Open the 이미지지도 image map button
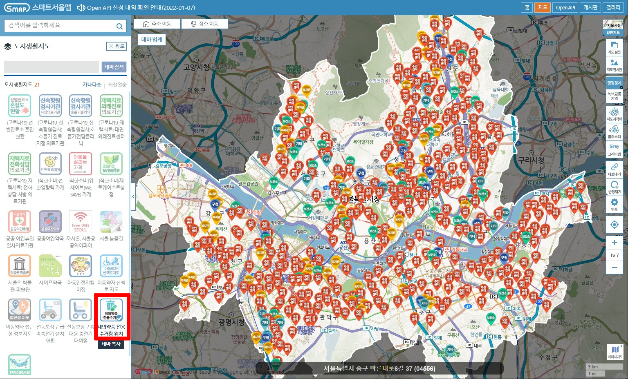 point(615,352)
